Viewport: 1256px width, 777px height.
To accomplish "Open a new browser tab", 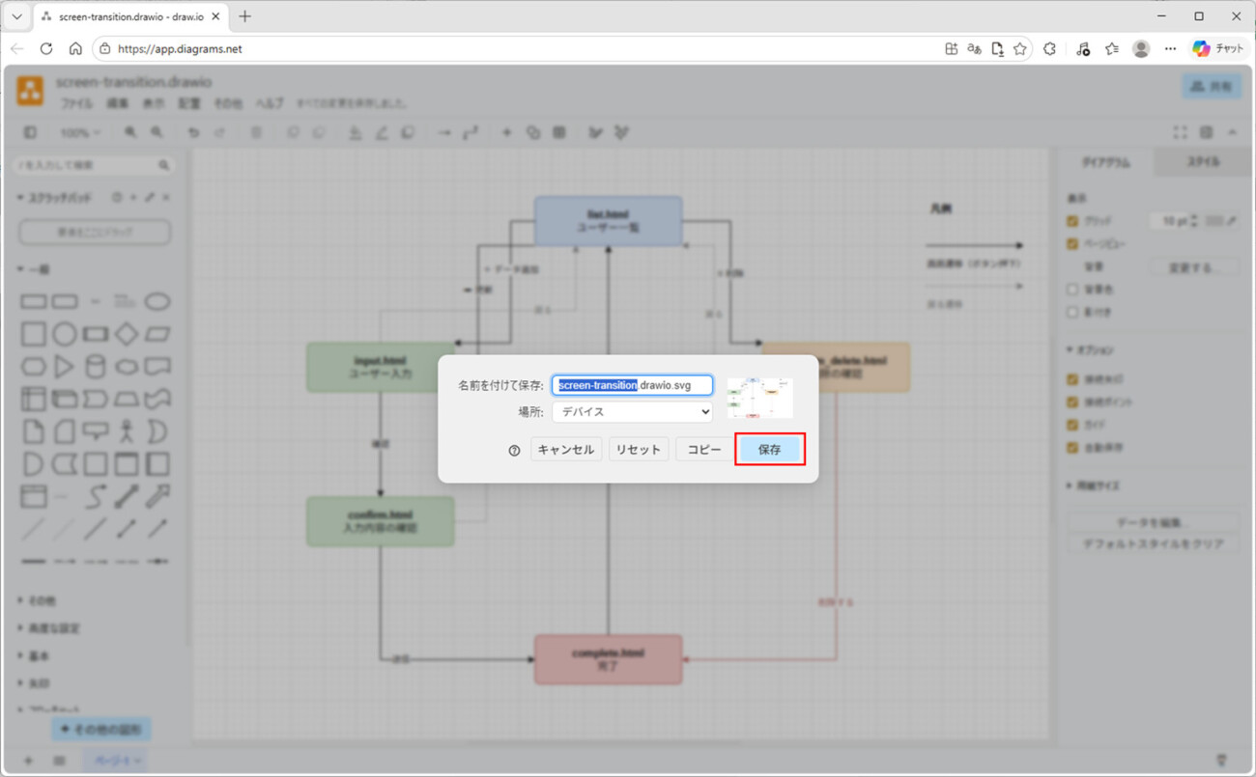I will [x=244, y=16].
